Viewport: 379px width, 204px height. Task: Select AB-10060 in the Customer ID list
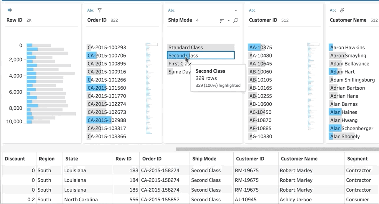point(261,72)
